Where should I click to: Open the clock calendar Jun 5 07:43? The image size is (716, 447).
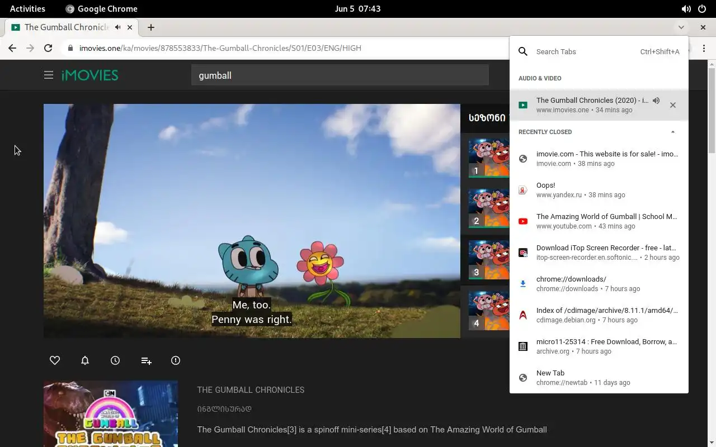click(358, 8)
